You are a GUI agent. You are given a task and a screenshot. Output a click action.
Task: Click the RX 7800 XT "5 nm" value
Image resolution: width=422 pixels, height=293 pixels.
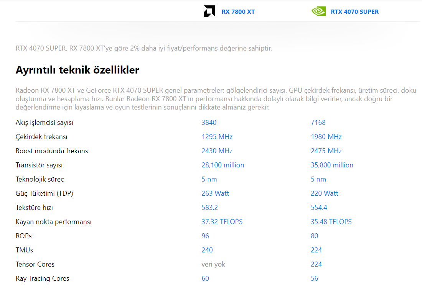(x=209, y=179)
